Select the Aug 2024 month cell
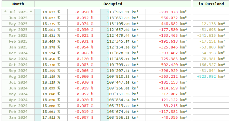 [x=18, y=76]
